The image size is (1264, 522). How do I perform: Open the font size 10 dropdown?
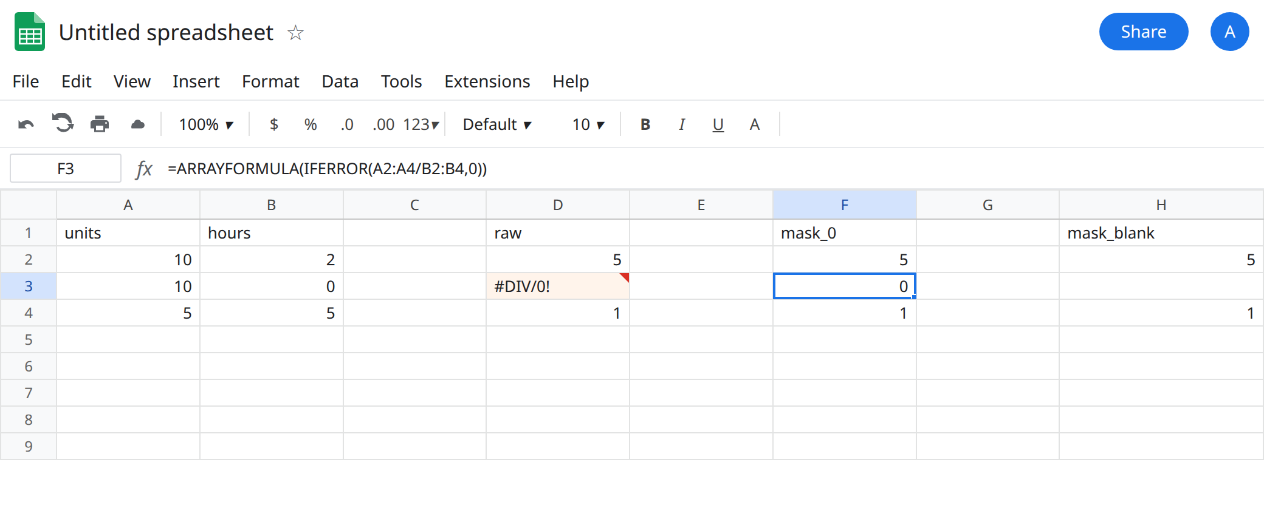point(588,124)
